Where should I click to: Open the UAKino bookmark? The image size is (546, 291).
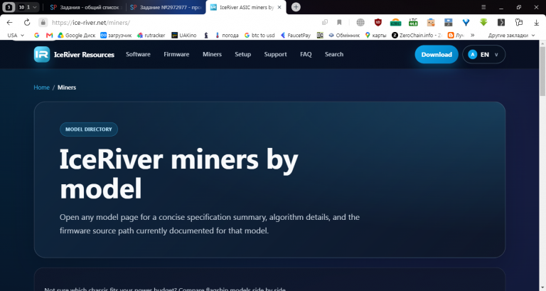184,35
